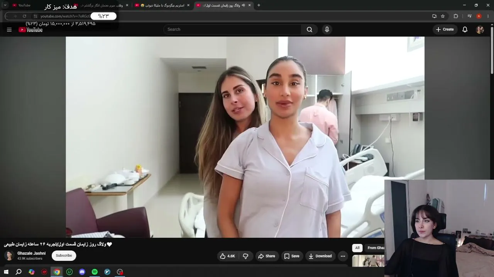
Task: Install app icon in address bar
Action: pyautogui.click(x=435, y=16)
